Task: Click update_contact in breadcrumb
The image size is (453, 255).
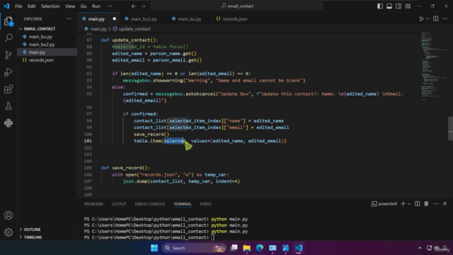Action: [x=134, y=29]
